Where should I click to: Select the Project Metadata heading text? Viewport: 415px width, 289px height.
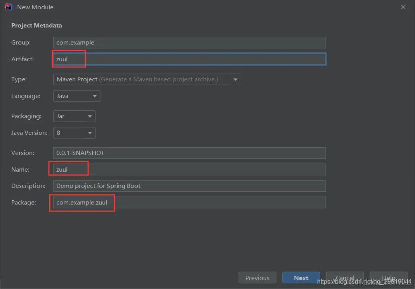pos(36,25)
